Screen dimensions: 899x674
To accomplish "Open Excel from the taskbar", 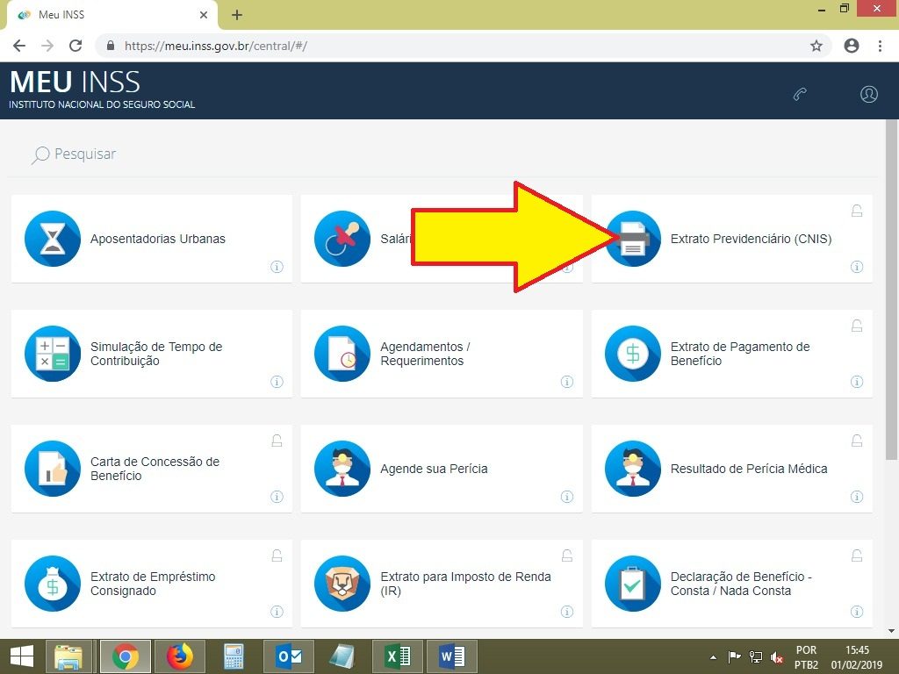I will click(398, 656).
